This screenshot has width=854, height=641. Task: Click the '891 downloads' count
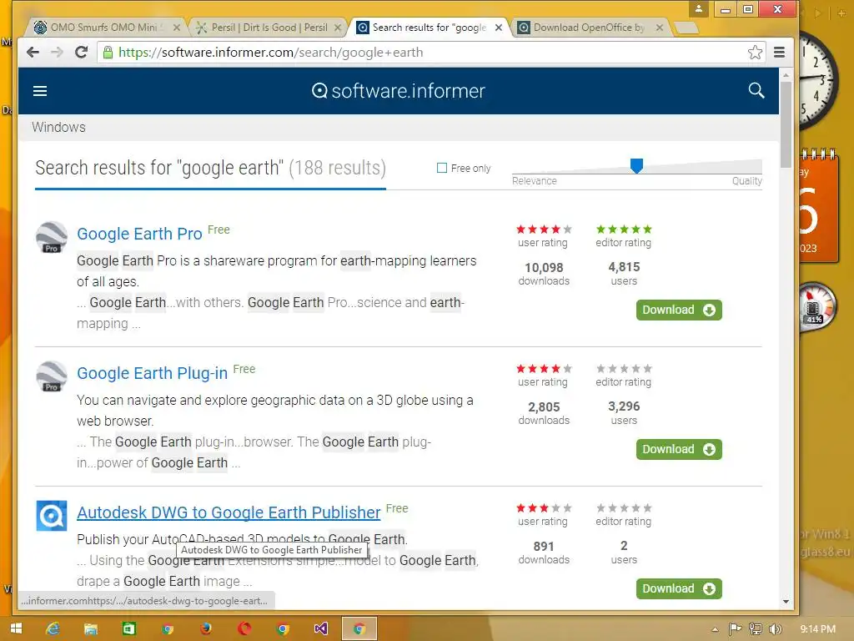(544, 553)
